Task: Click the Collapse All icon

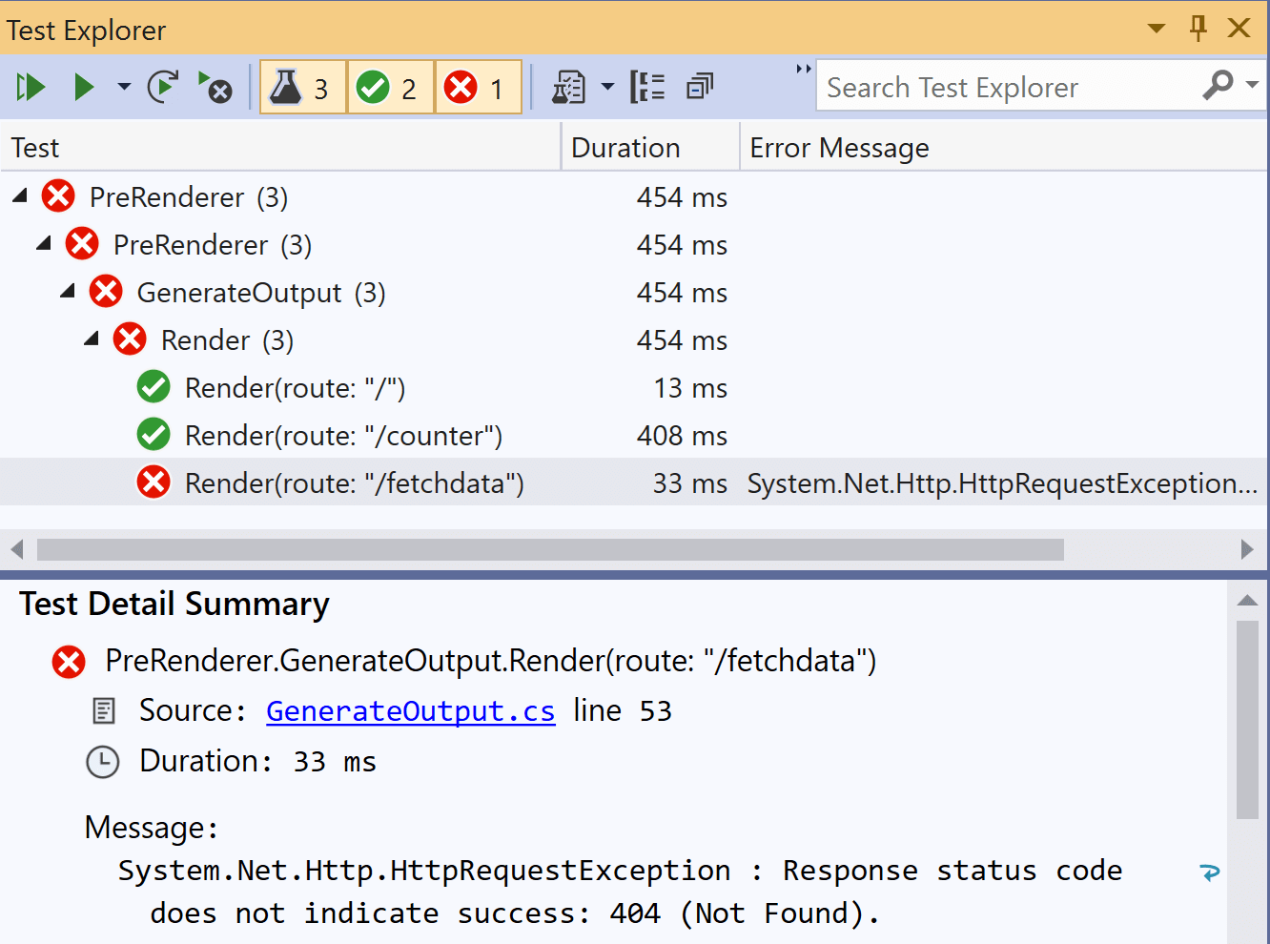Action: click(700, 87)
